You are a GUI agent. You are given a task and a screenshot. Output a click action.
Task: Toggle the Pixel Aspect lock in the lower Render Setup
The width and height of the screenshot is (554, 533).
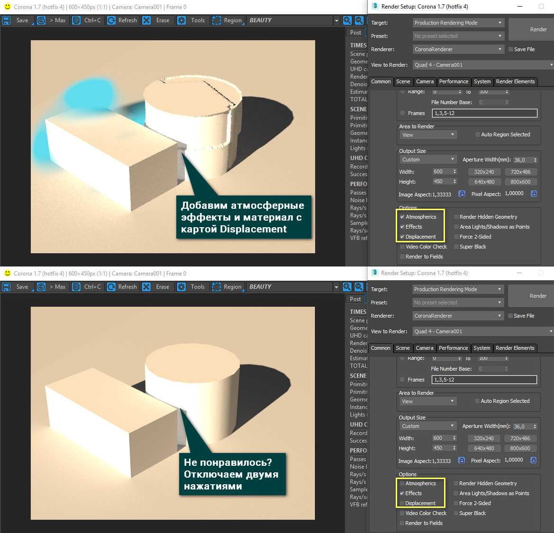click(x=533, y=460)
